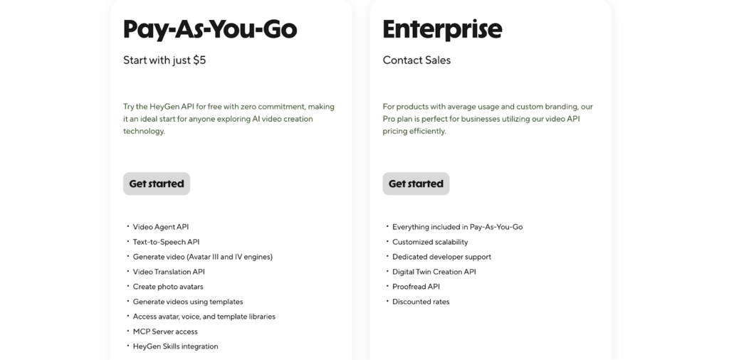Click the Enterprise plan heading
729x360 pixels.
[442, 29]
